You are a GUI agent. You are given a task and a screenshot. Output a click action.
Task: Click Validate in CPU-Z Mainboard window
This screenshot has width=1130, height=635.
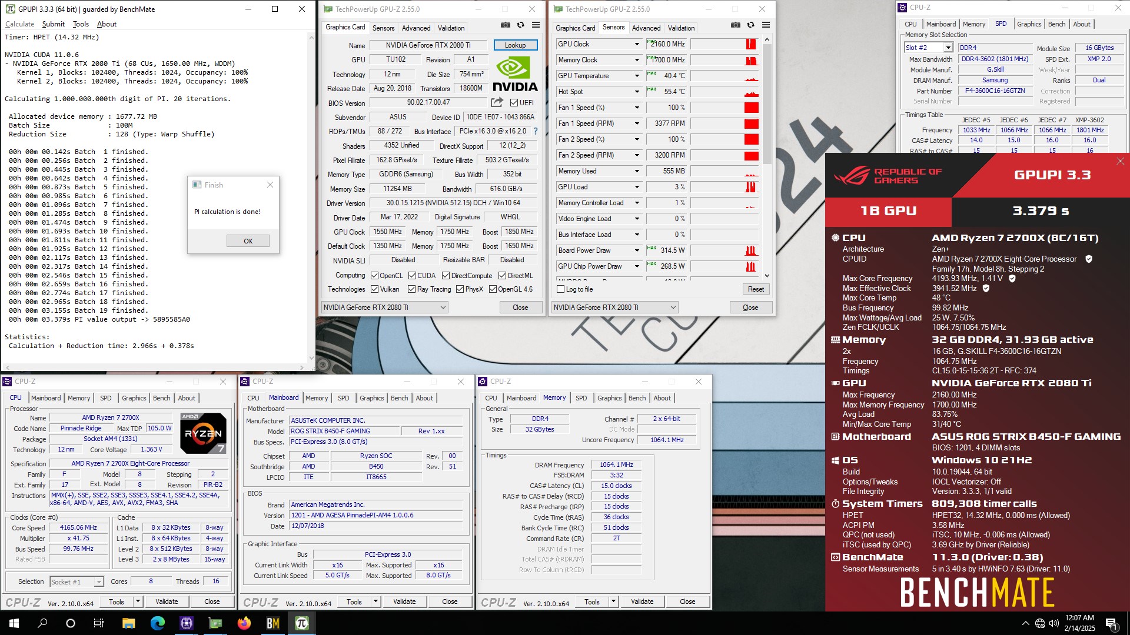(x=404, y=601)
